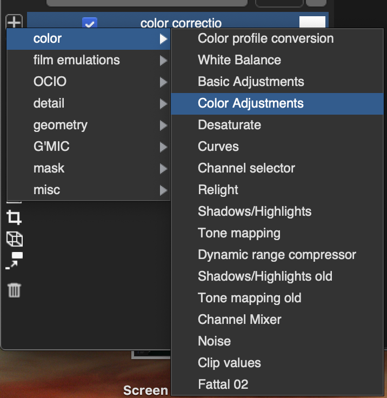This screenshot has width=387, height=398.
Task: Click the perspective cube icon
Action: point(14,238)
